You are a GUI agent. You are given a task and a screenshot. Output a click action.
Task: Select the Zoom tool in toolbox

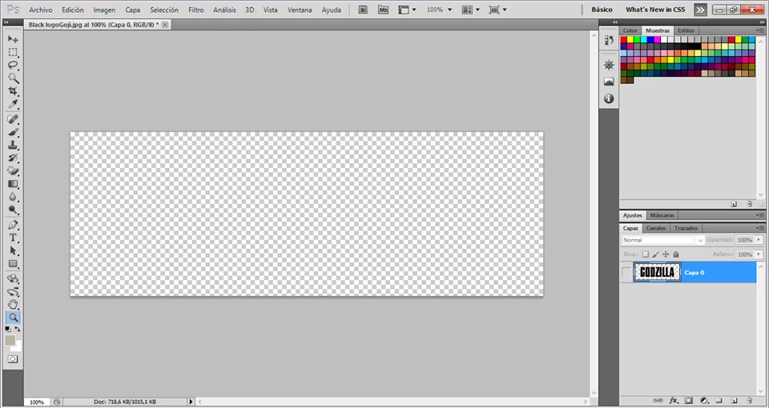(x=13, y=318)
